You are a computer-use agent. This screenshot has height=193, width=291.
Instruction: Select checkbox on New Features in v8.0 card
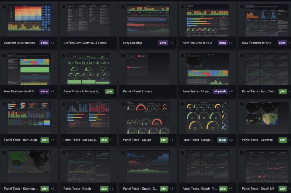click(4, 55)
